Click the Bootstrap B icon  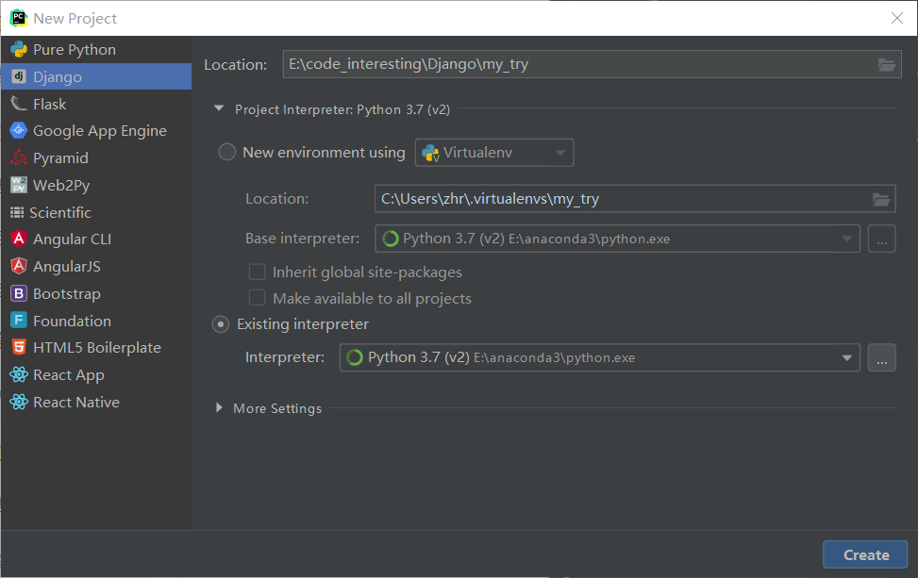pyautogui.click(x=19, y=293)
